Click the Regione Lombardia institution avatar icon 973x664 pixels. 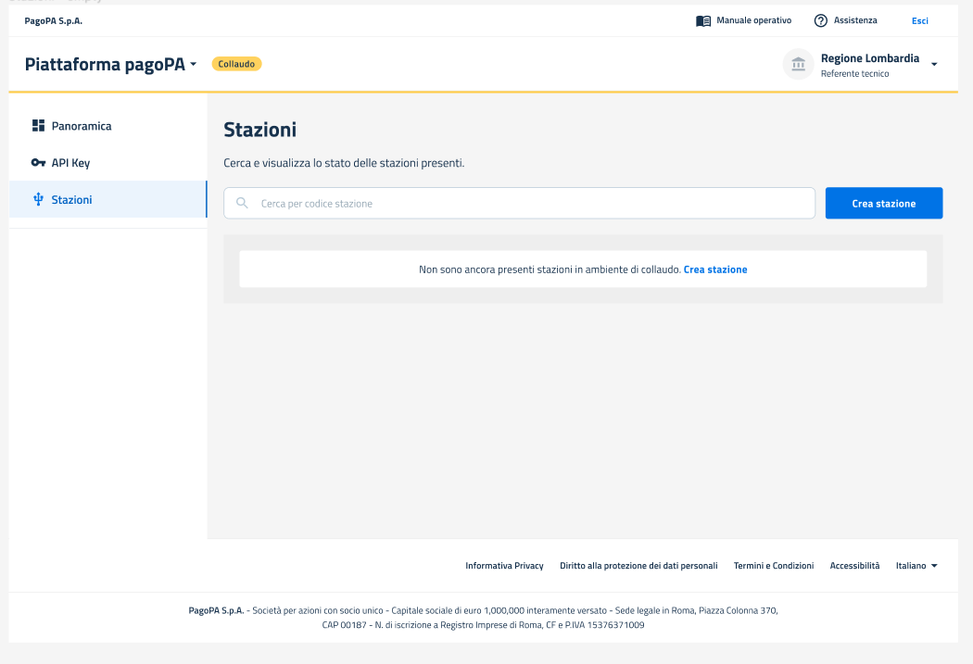(798, 65)
